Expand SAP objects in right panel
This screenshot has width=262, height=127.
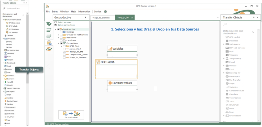coord(224,44)
